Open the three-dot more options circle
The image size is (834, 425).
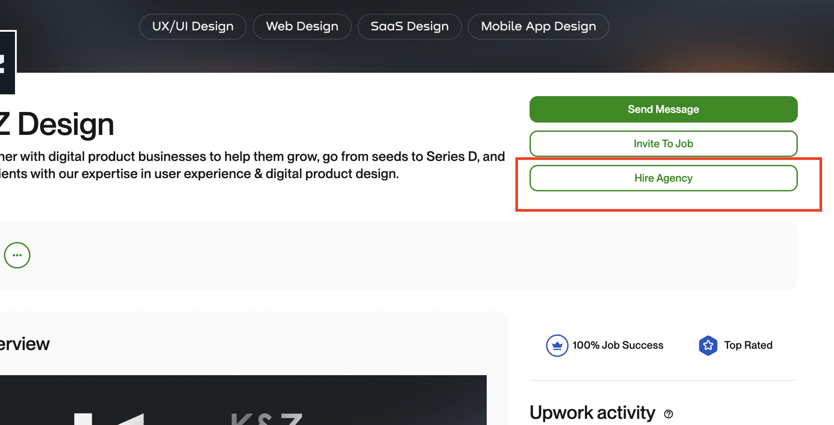click(x=17, y=255)
